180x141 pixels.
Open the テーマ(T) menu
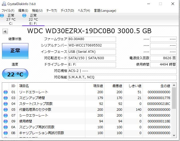point(51,11)
